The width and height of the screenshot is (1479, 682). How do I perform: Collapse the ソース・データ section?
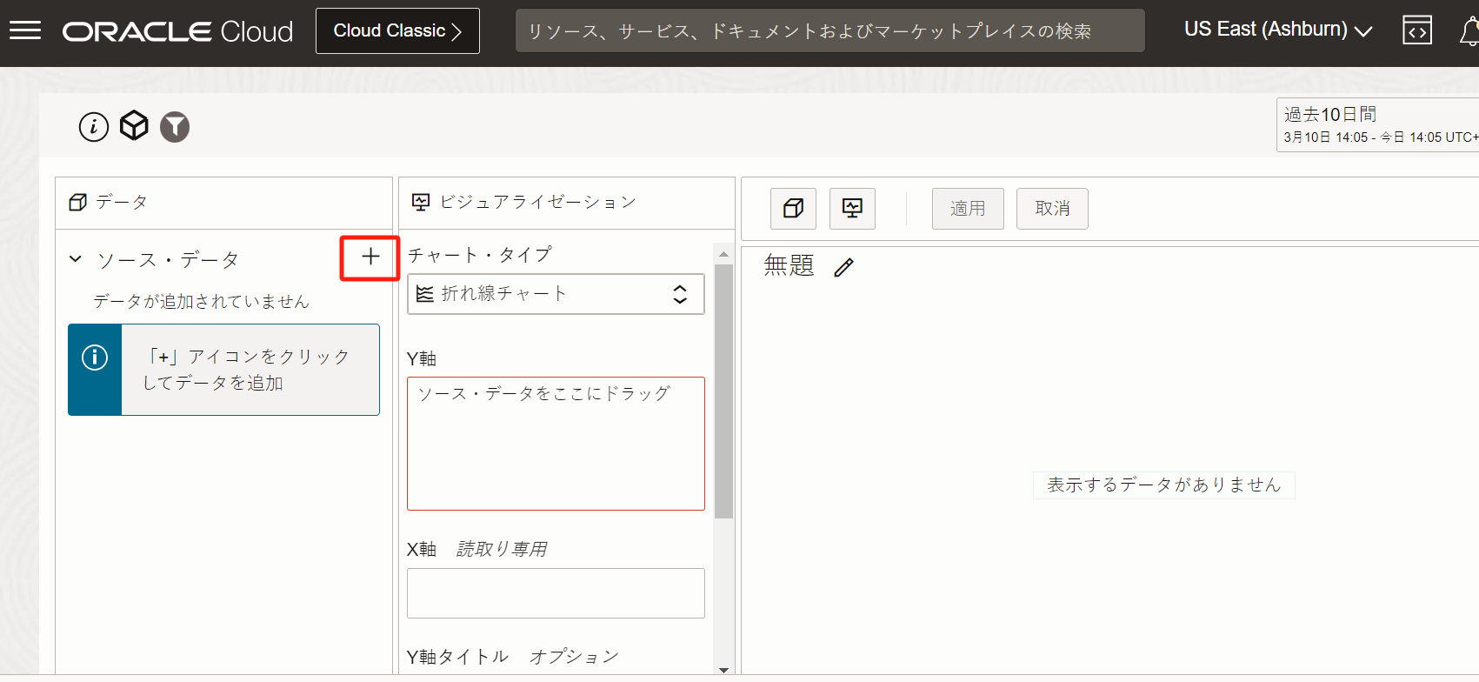tap(77, 259)
